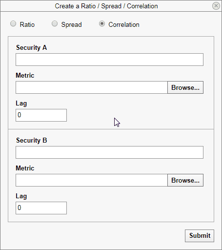222x250 pixels.
Task: Submit the correlation form
Action: coord(200,236)
